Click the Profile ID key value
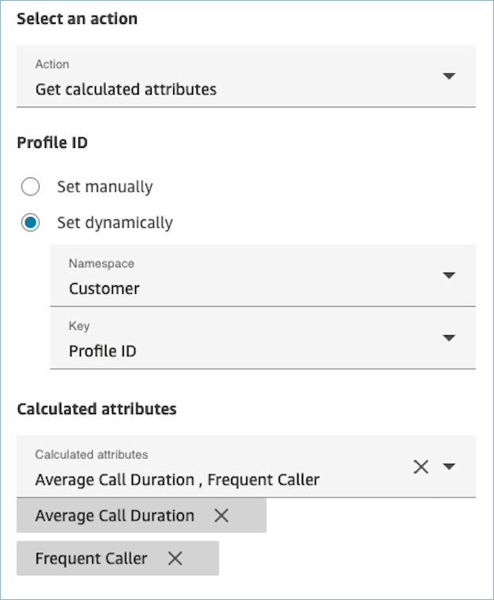The image size is (494, 600). (x=102, y=351)
